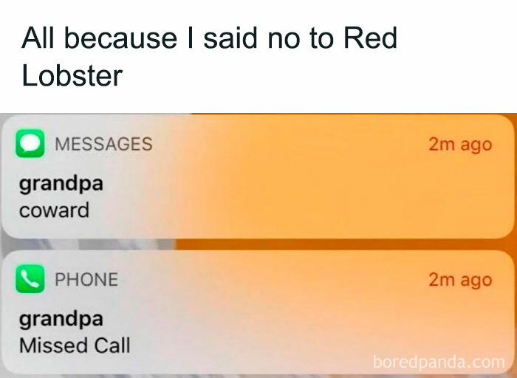Open the MESSAGES notification header label
The width and height of the screenshot is (517, 378).
(x=103, y=144)
